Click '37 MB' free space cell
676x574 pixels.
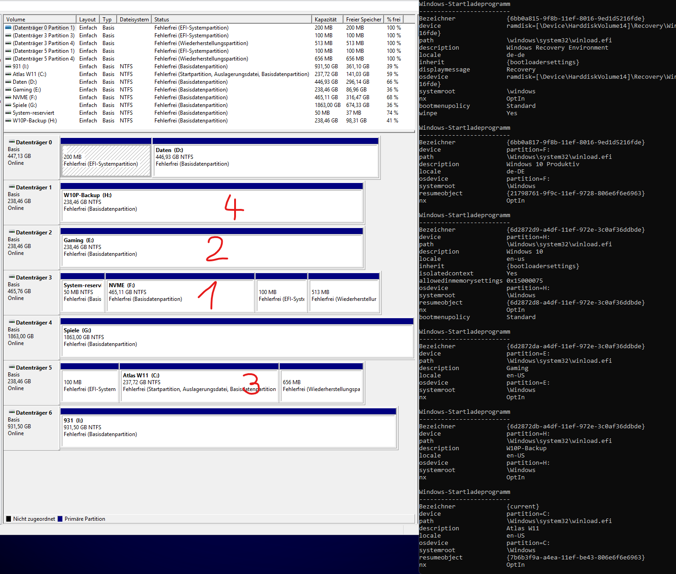[x=353, y=113]
